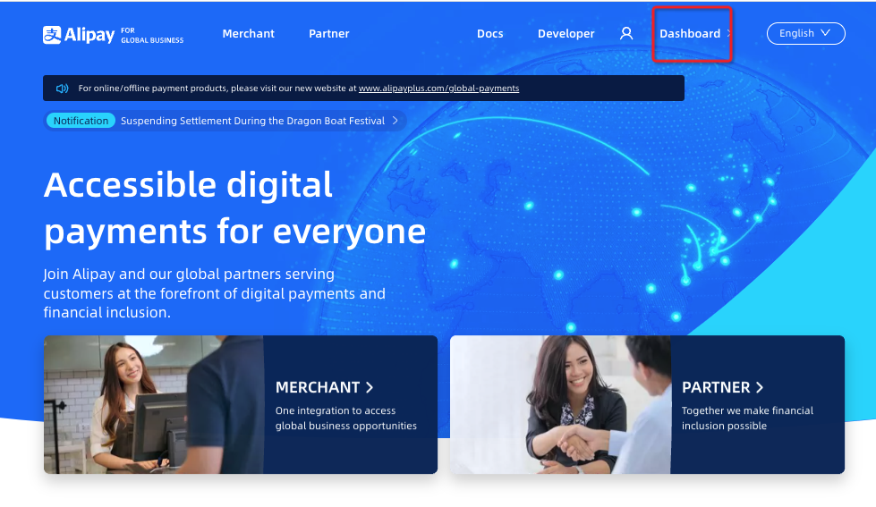This screenshot has height=507, width=876.
Task: Open the user account icon
Action: [x=626, y=33]
